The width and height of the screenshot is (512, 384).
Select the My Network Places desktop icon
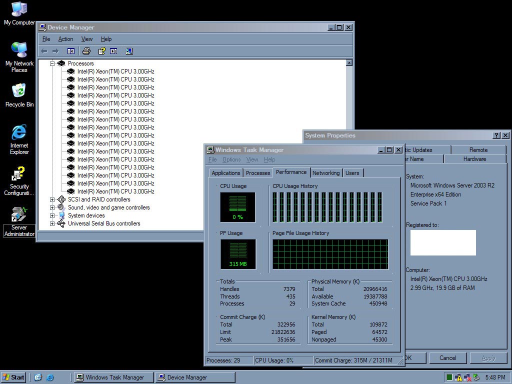(x=19, y=57)
